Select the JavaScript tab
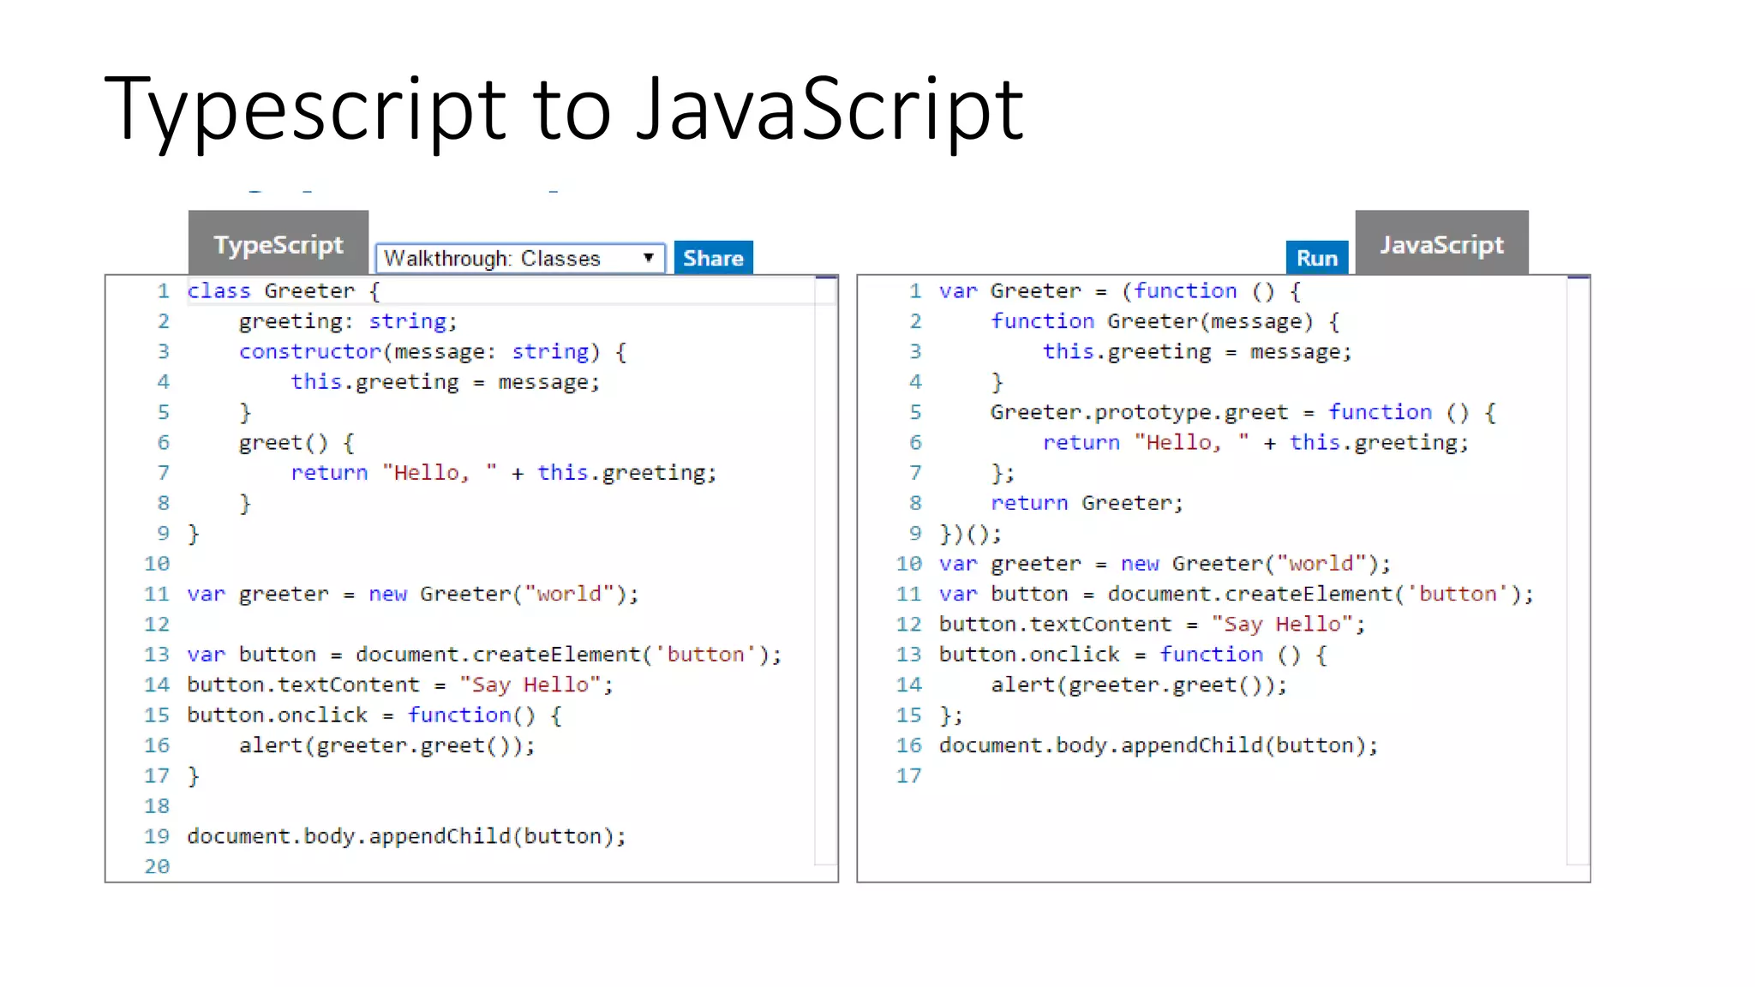The width and height of the screenshot is (1755, 987). pos(1441,243)
